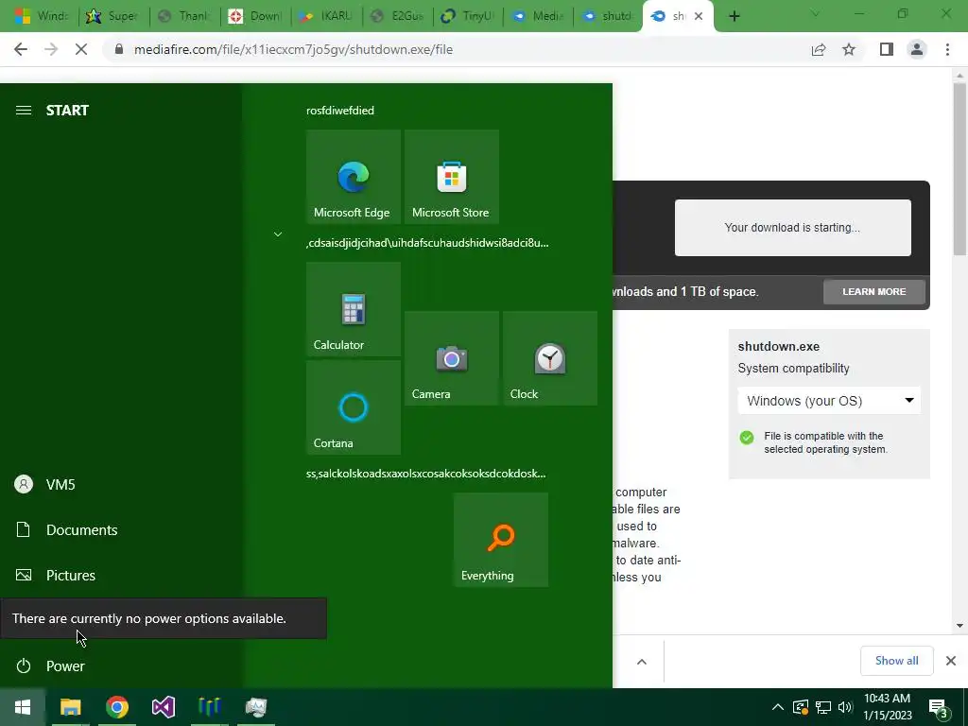This screenshot has height=726, width=968.
Task: Click Your download is starting box
Action: click(x=793, y=227)
